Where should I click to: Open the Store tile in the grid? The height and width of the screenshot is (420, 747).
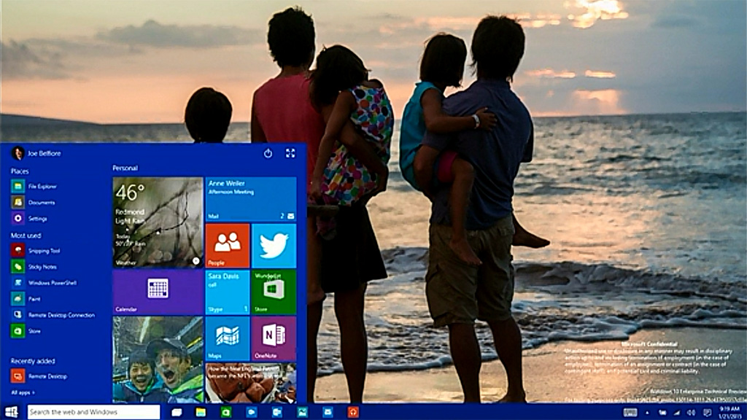tap(274, 292)
